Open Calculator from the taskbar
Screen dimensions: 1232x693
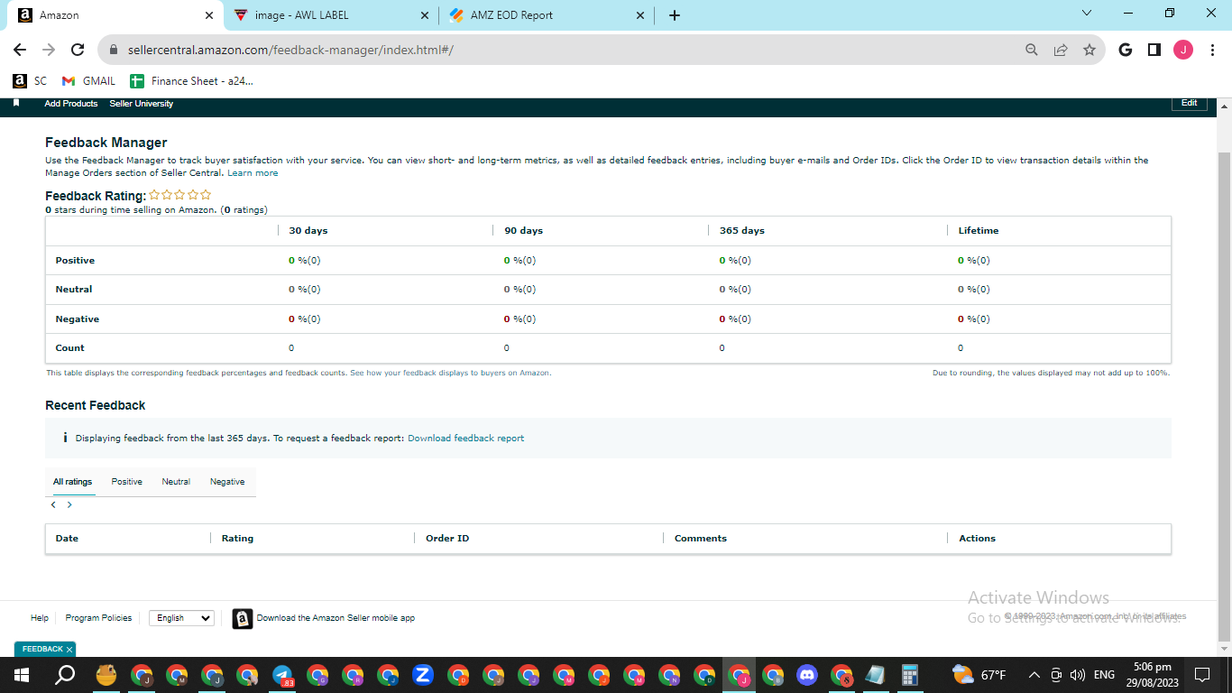[910, 675]
